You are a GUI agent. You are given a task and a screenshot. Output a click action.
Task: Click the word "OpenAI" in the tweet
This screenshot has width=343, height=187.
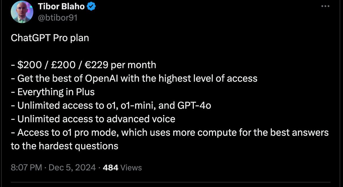pos(102,78)
